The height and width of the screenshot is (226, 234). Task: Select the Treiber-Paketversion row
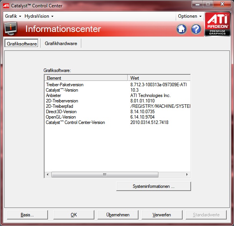coord(117,85)
